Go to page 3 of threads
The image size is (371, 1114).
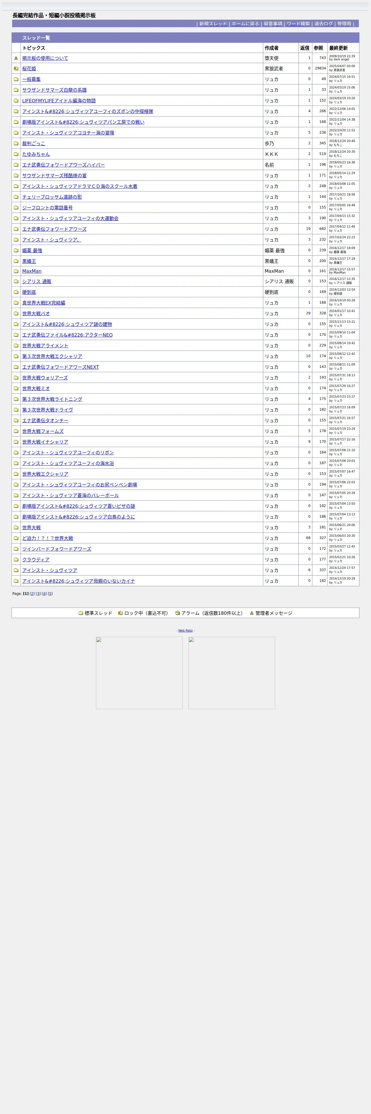[38, 594]
